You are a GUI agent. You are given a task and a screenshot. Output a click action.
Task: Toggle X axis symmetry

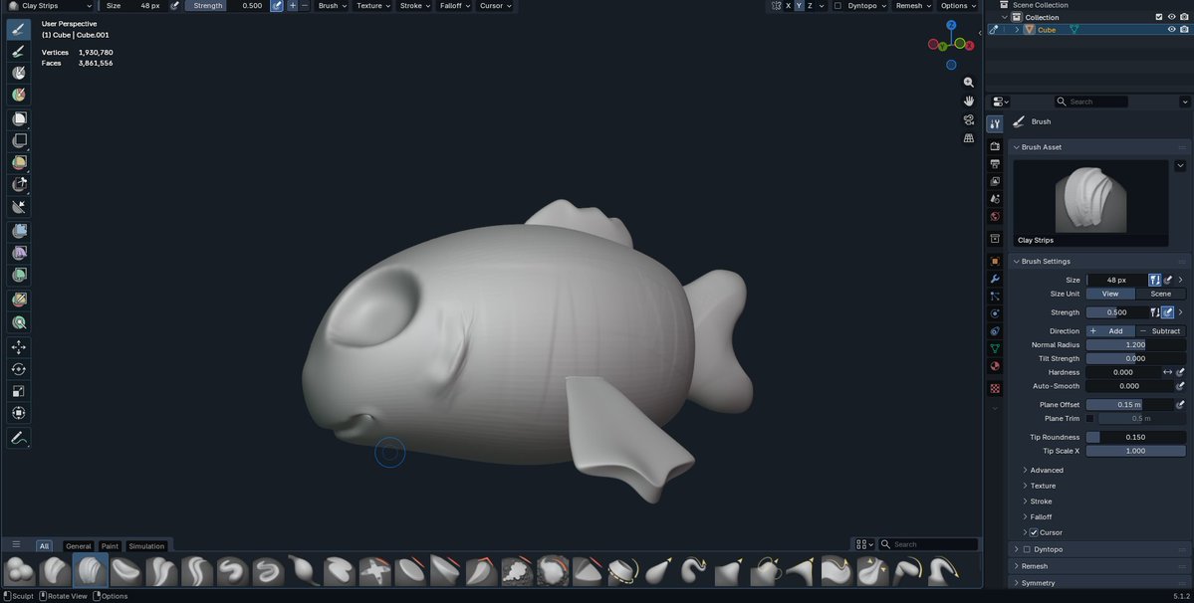788,5
